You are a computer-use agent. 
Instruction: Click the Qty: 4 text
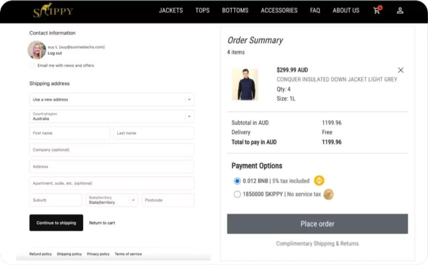coord(283,89)
